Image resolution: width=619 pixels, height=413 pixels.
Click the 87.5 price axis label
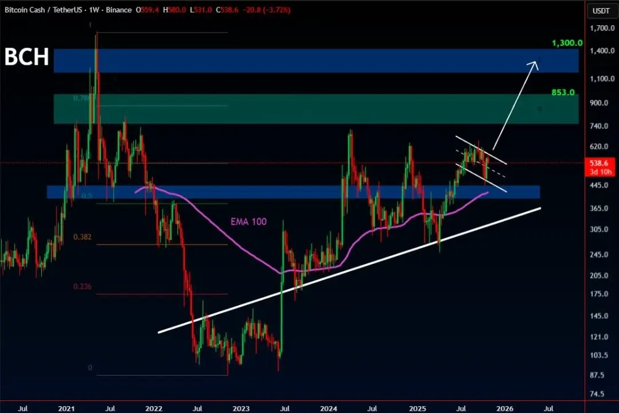click(x=597, y=375)
